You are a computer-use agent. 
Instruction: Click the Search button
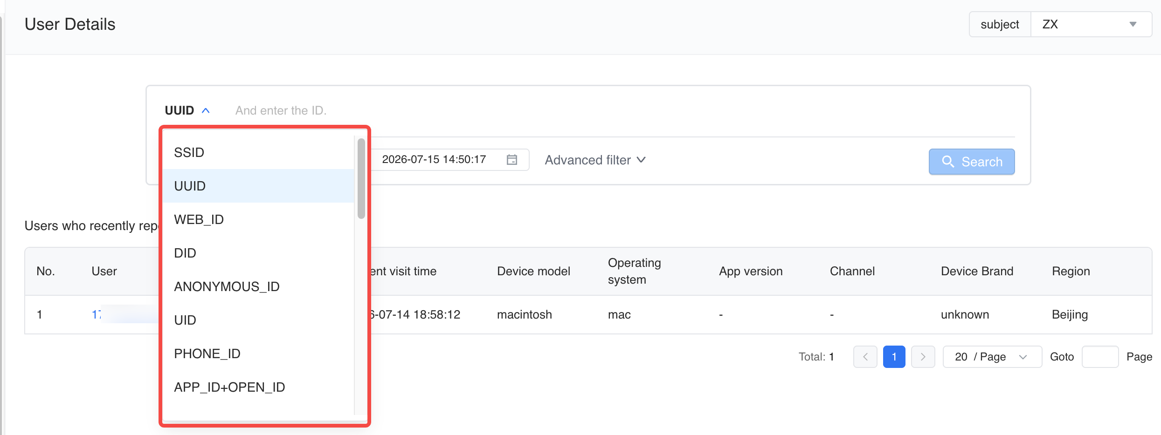tap(972, 162)
